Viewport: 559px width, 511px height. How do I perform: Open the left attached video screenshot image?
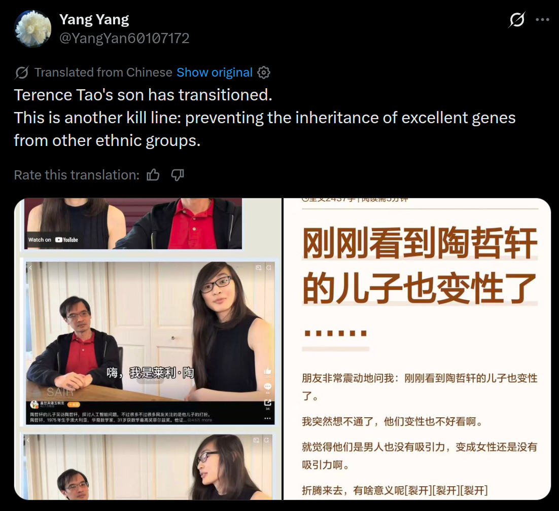point(148,349)
